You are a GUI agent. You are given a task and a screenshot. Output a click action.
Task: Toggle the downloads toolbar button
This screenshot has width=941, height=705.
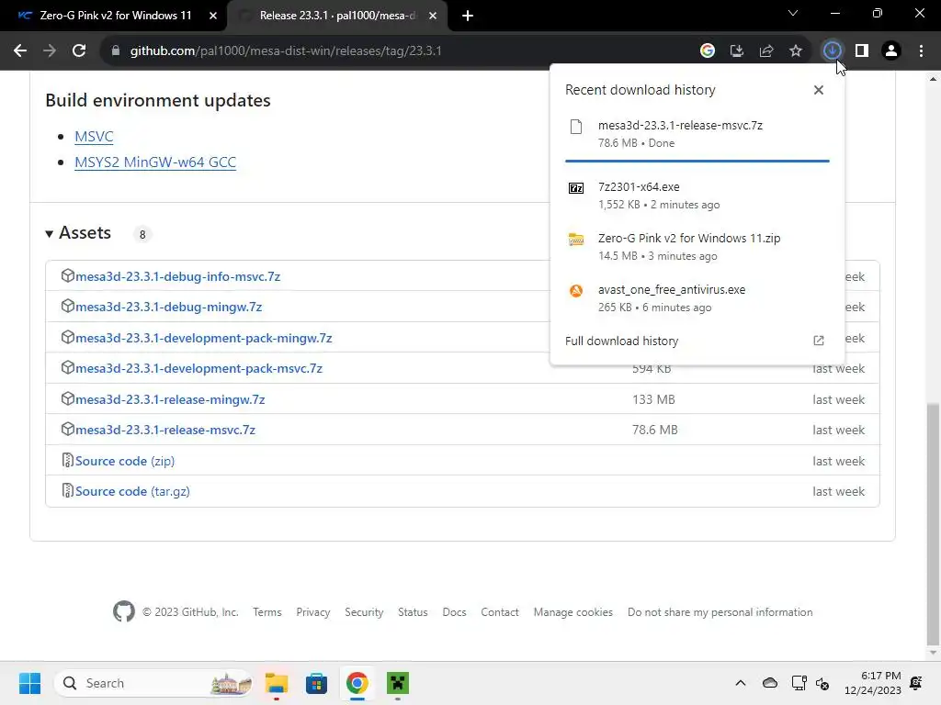[832, 51]
